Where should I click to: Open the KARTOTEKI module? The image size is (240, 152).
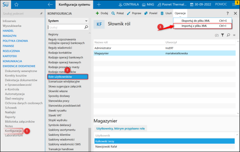(x=10, y=56)
